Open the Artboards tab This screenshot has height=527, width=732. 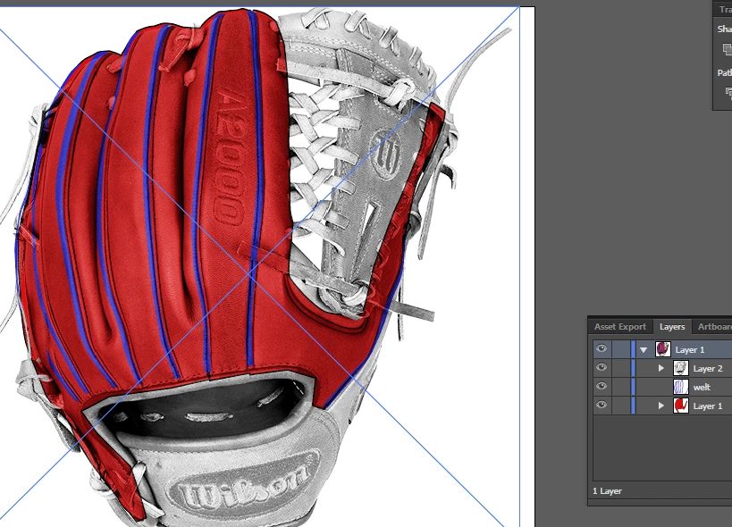(x=714, y=326)
